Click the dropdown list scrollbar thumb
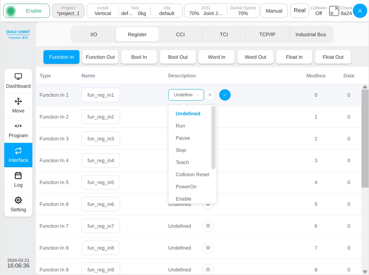 coord(213,137)
